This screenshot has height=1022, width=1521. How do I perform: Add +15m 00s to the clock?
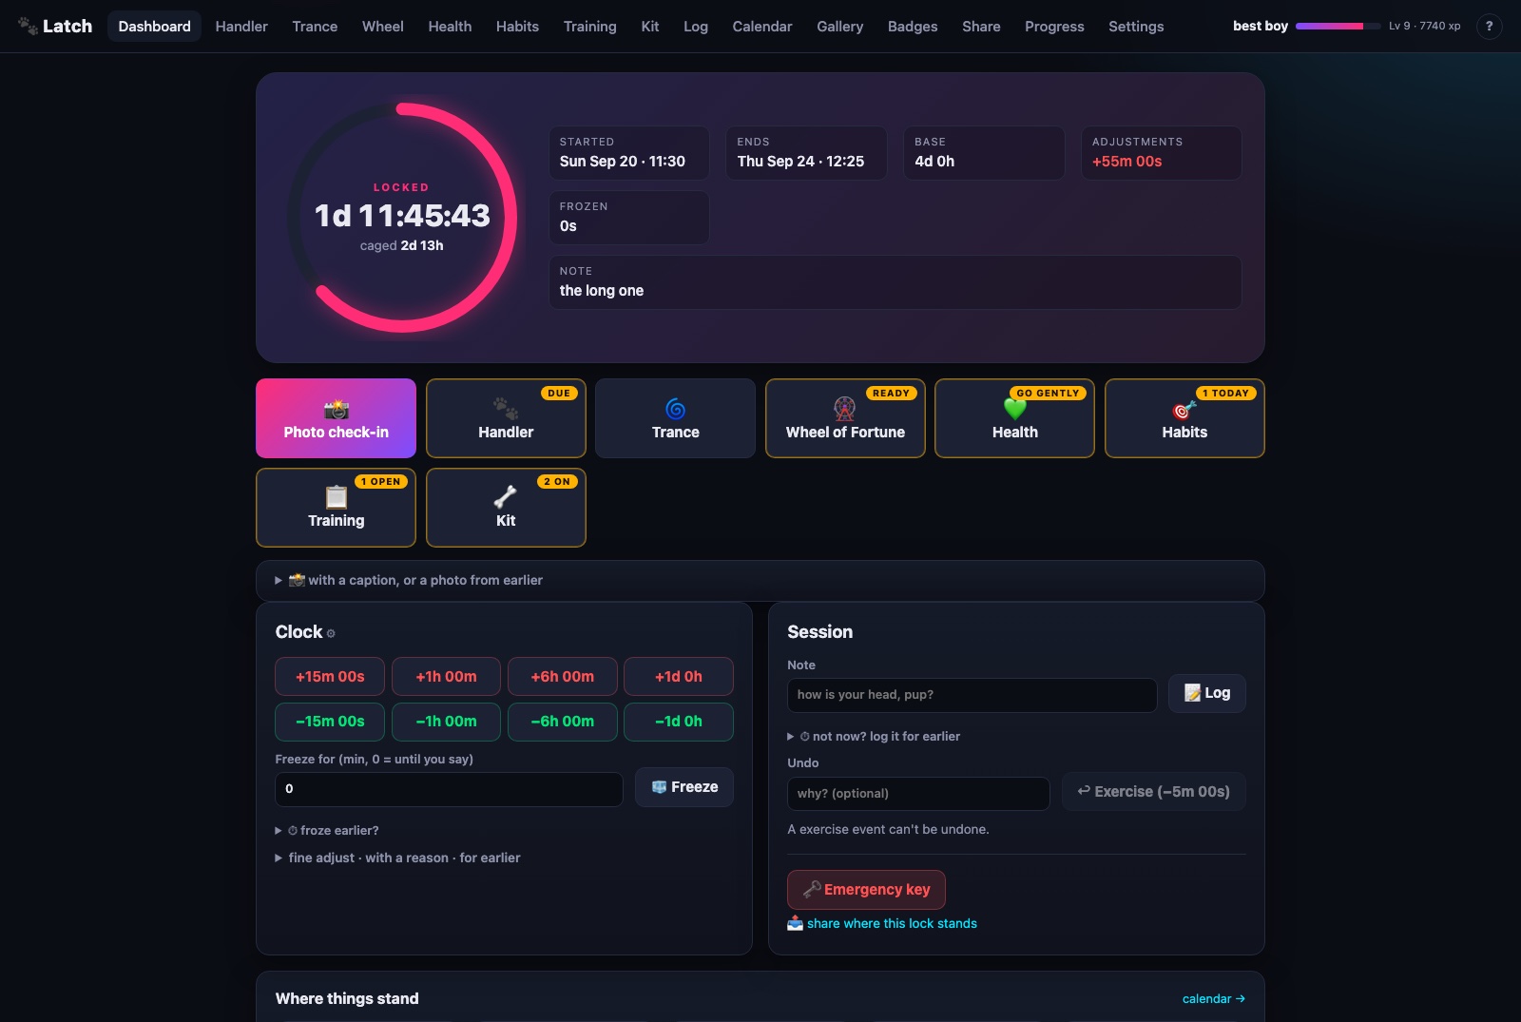click(330, 677)
